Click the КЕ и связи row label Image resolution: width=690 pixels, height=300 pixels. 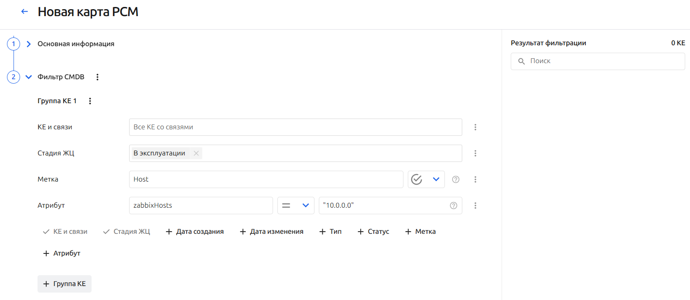pos(55,127)
